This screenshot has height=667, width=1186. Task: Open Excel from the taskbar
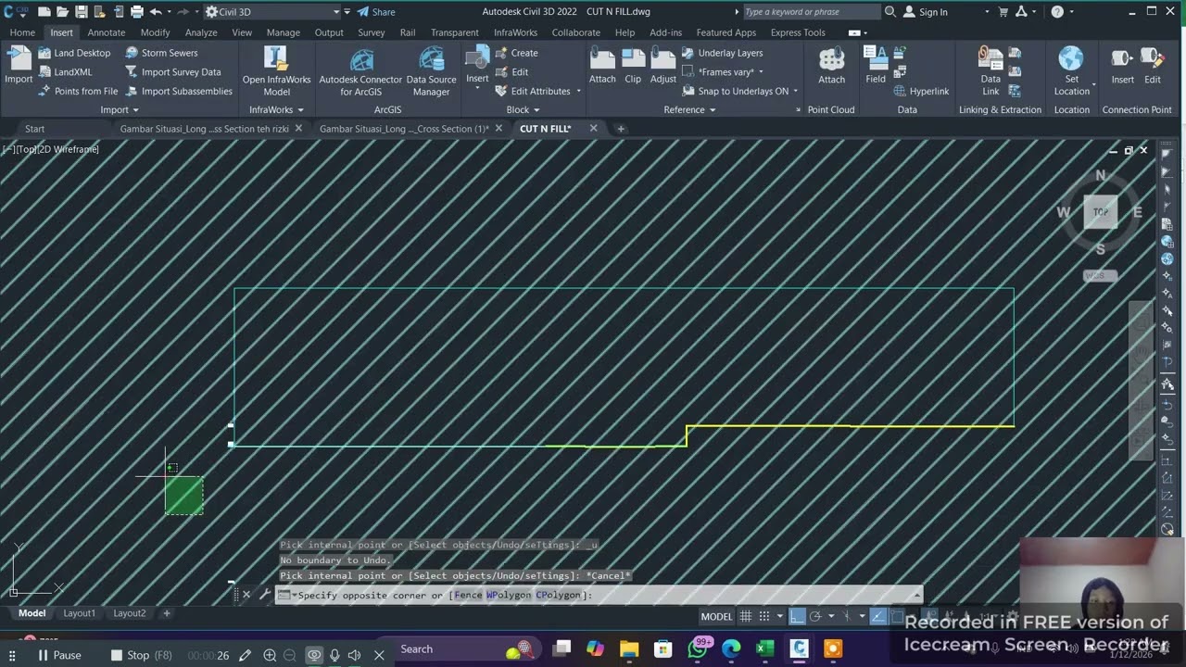click(x=764, y=649)
